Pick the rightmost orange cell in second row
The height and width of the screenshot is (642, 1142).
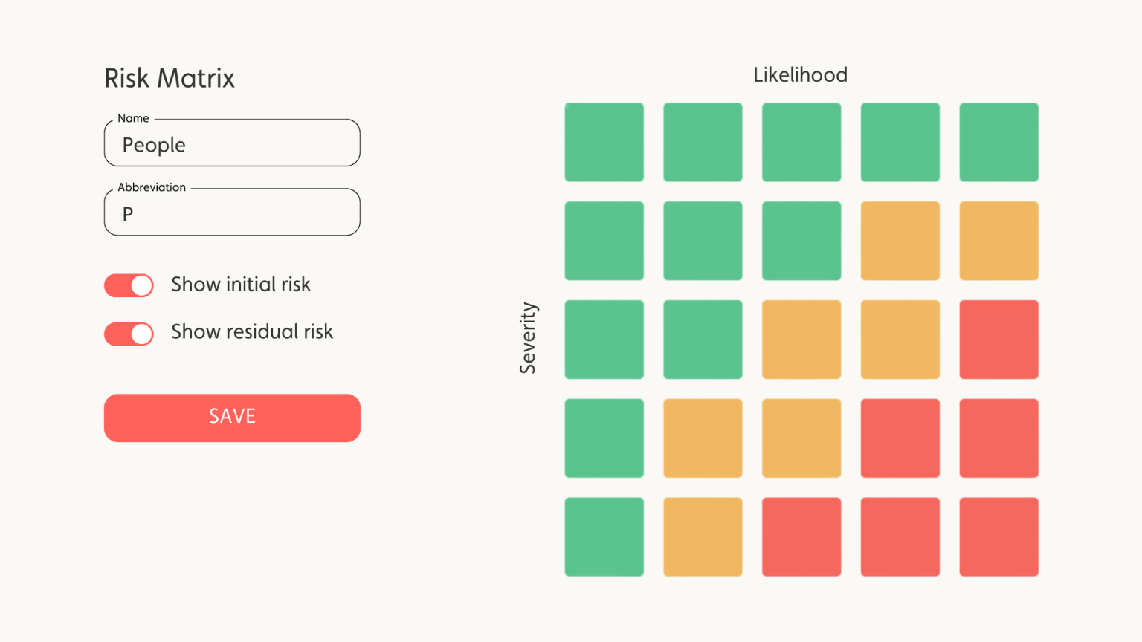pyautogui.click(x=999, y=241)
